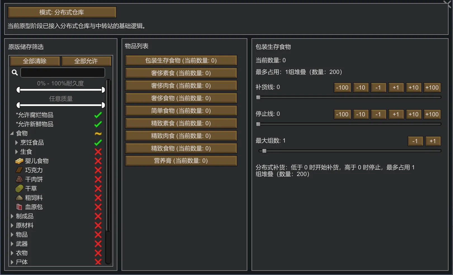Click the magnifying glass search icon
This screenshot has height=275, width=453.
[x=15, y=73]
